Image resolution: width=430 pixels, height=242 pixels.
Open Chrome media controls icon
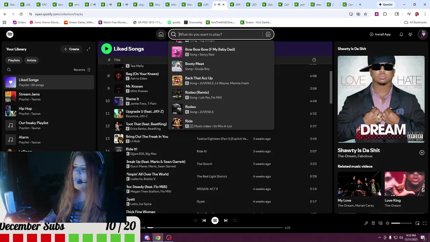point(409,14)
